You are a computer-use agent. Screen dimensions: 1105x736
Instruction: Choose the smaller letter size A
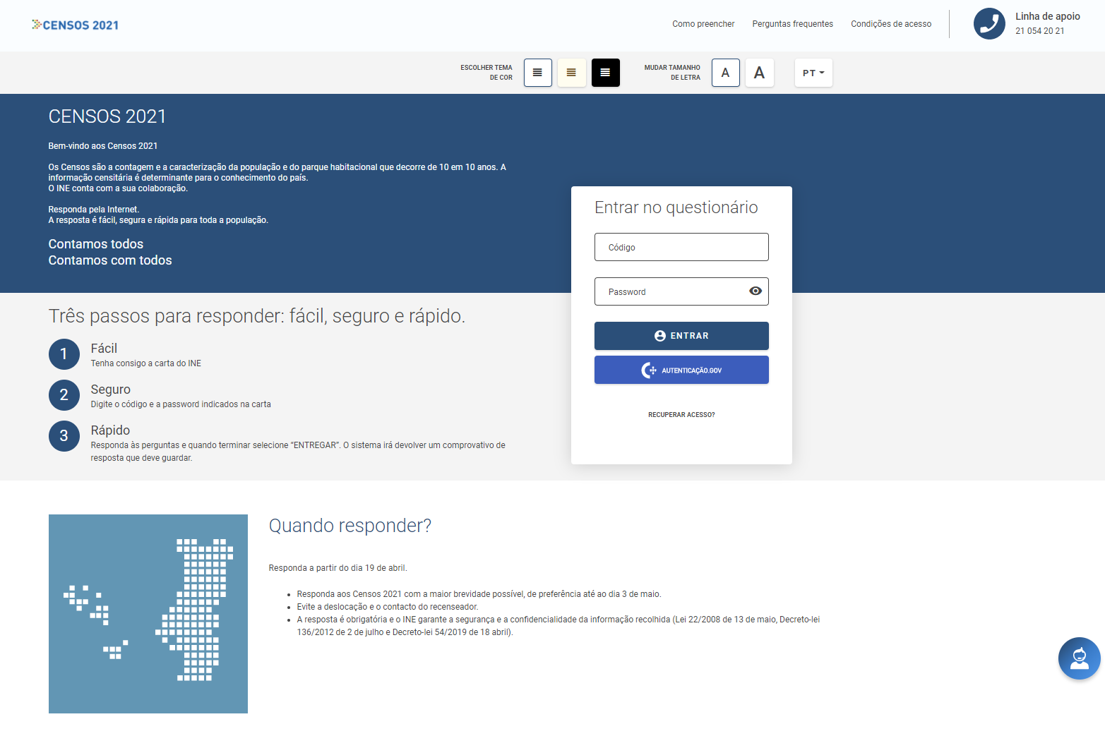(x=725, y=73)
